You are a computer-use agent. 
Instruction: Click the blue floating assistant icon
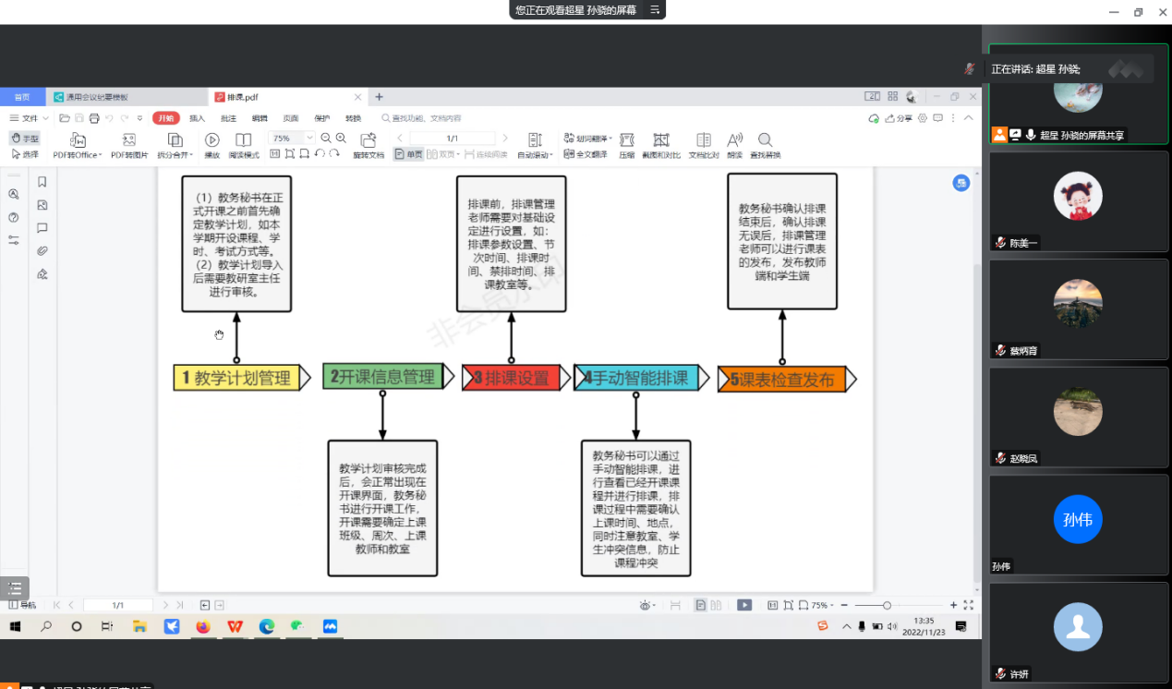coord(961,183)
